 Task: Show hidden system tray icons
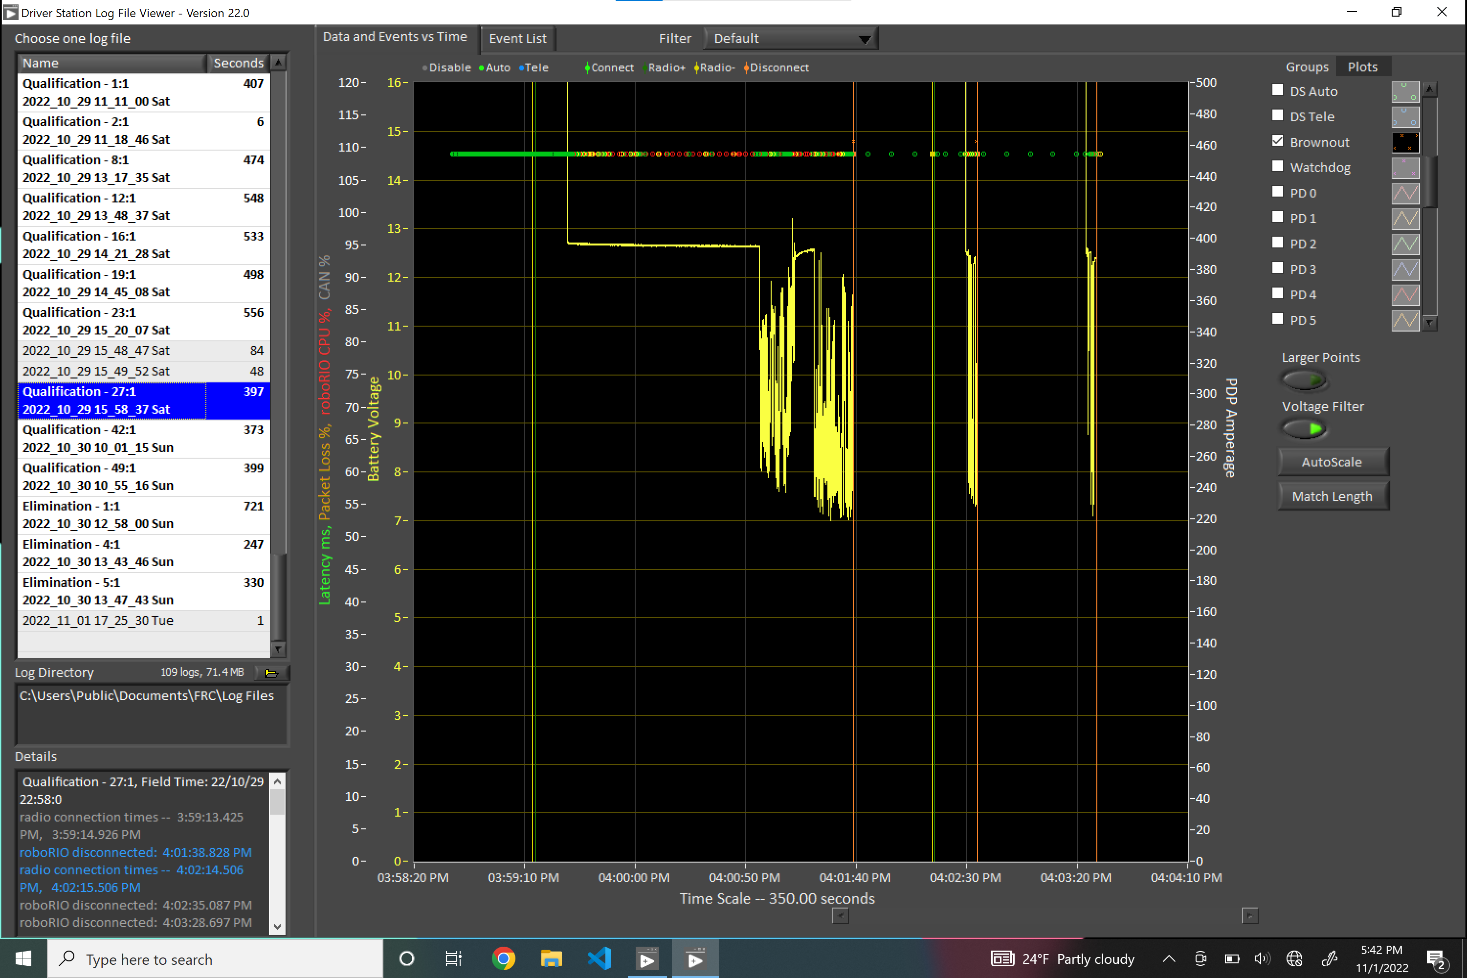click(x=1169, y=958)
